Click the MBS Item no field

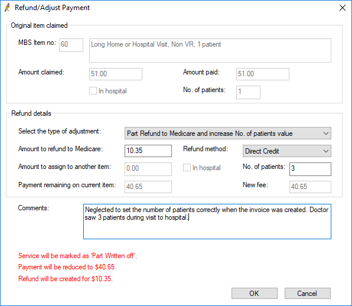(x=71, y=45)
